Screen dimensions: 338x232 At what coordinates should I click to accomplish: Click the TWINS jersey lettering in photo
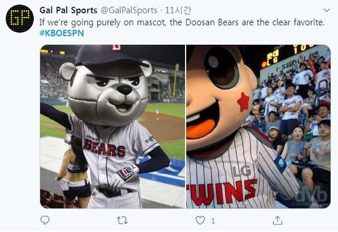pos(222,192)
